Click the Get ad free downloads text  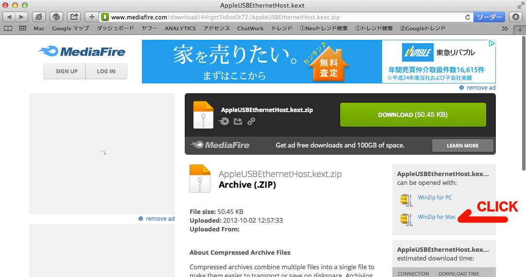(340, 146)
